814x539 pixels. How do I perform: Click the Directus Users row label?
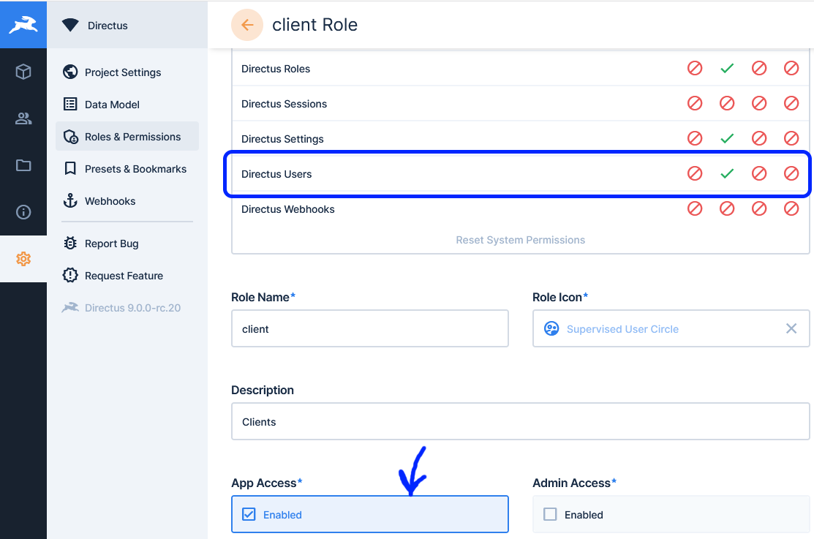tap(276, 174)
